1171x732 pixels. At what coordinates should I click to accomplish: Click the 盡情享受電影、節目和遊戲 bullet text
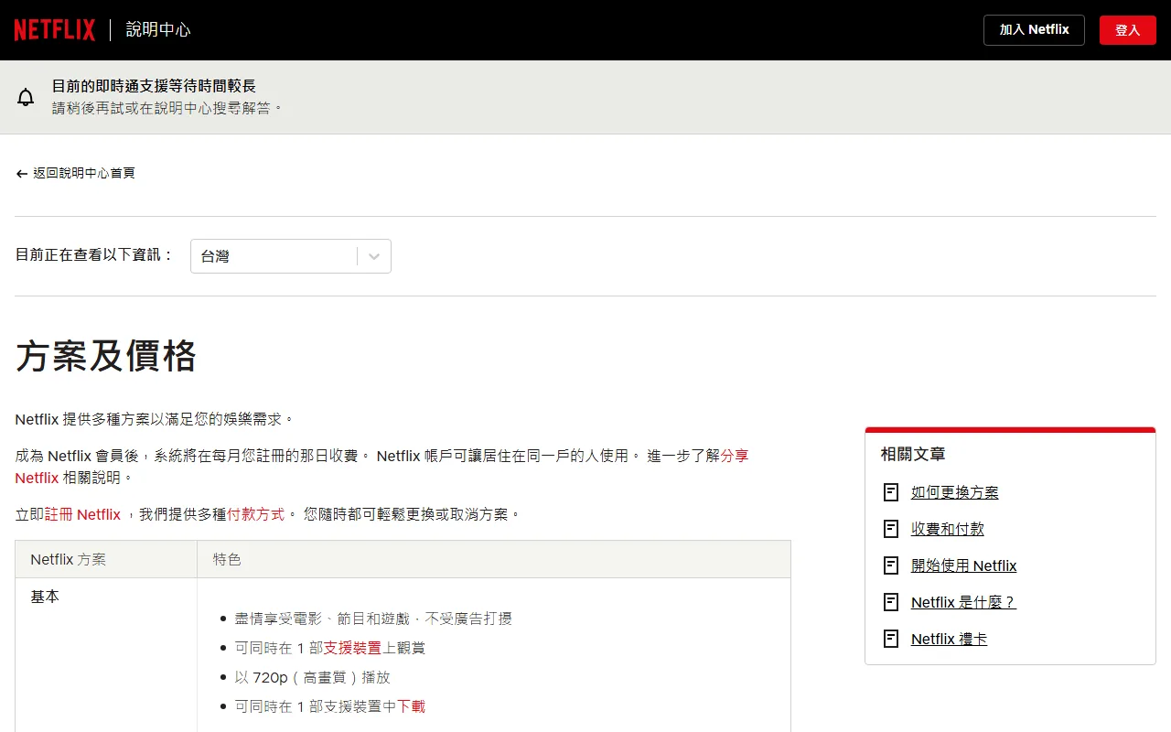[x=373, y=619]
